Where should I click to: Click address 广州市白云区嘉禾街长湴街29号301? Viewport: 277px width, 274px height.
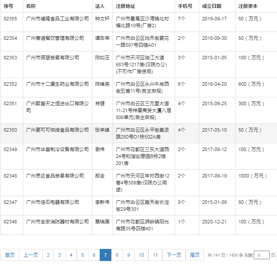pyautogui.click(x=142, y=206)
